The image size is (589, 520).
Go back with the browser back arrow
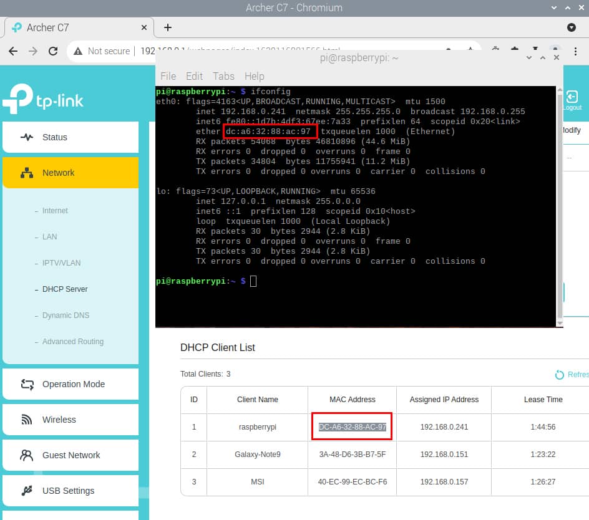(13, 51)
